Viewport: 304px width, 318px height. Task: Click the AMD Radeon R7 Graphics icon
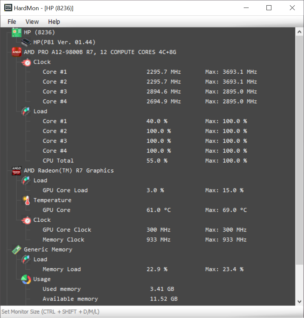[x=16, y=171]
